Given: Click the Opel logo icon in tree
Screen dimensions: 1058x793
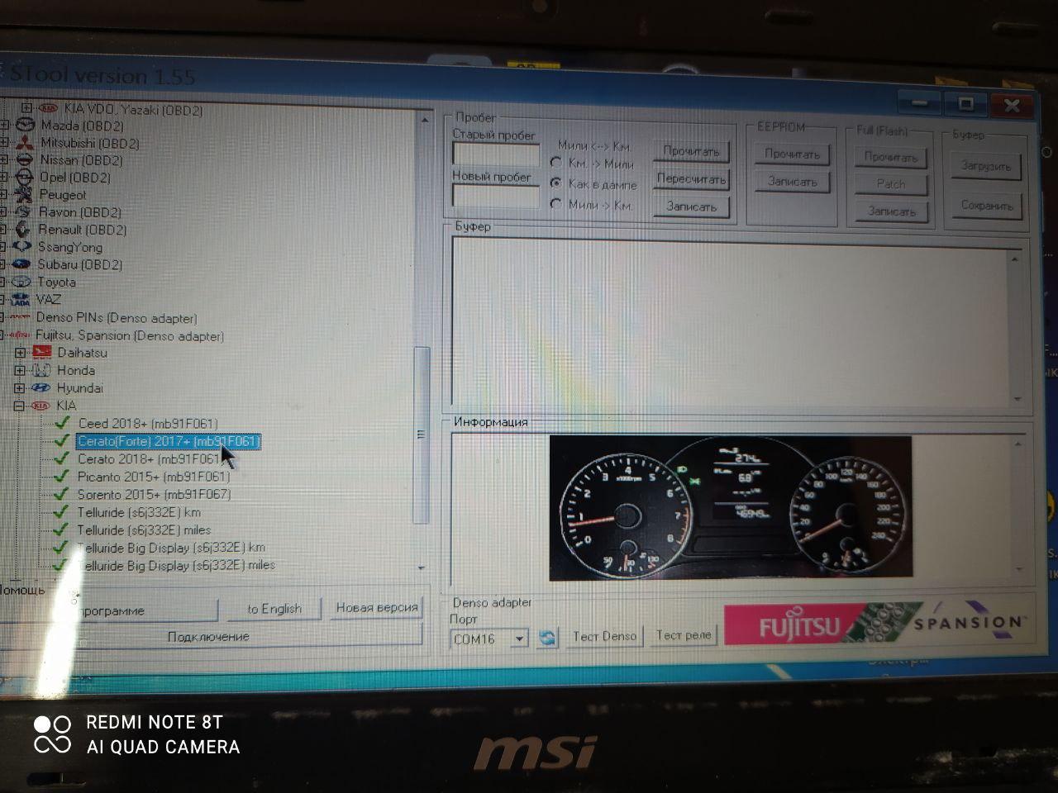Looking at the screenshot, I should (25, 178).
